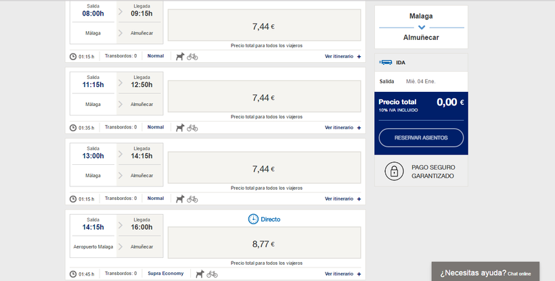Click the pet icon on the 13:00h trip
This screenshot has height=281, width=555.
point(180,199)
